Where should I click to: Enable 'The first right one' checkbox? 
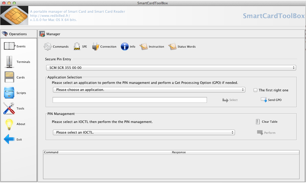pyautogui.click(x=255, y=90)
